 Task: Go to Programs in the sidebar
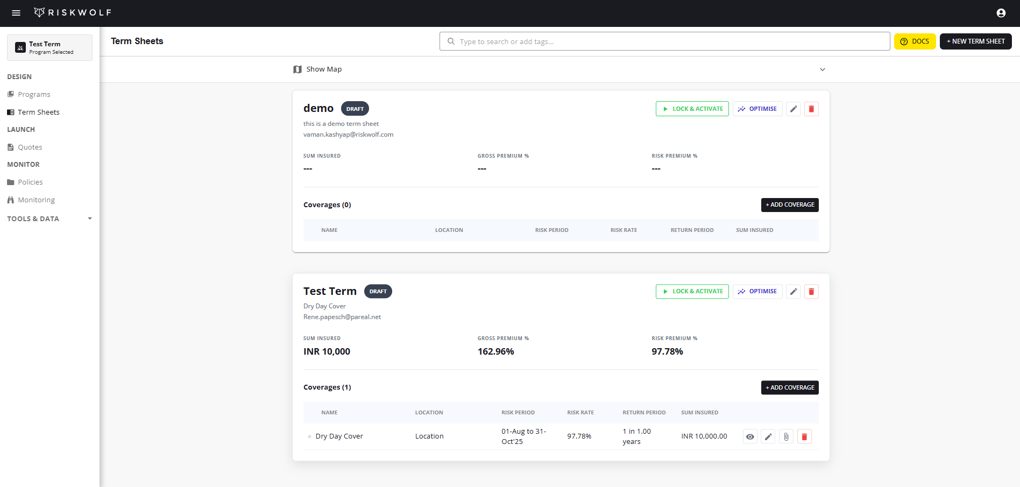click(x=34, y=94)
